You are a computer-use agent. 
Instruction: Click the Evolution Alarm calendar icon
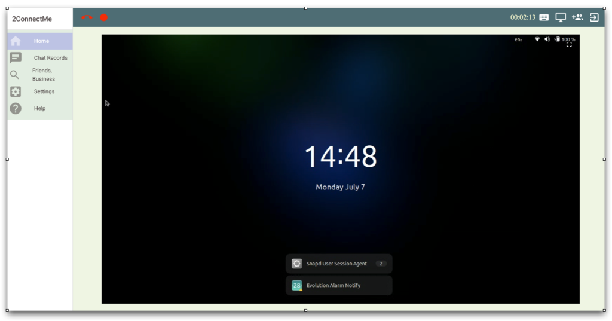[x=296, y=286]
